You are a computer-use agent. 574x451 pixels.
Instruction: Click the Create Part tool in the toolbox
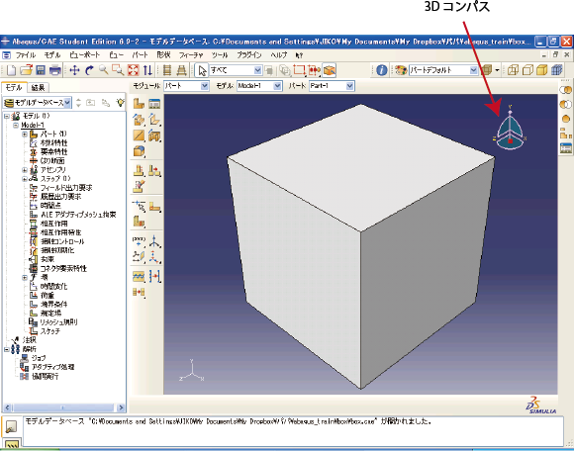click(139, 104)
